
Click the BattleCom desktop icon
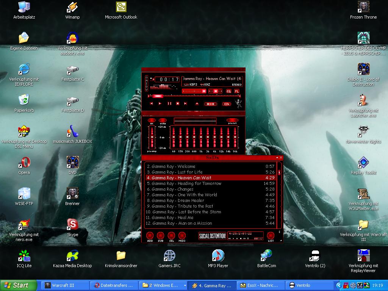pyautogui.click(x=266, y=259)
